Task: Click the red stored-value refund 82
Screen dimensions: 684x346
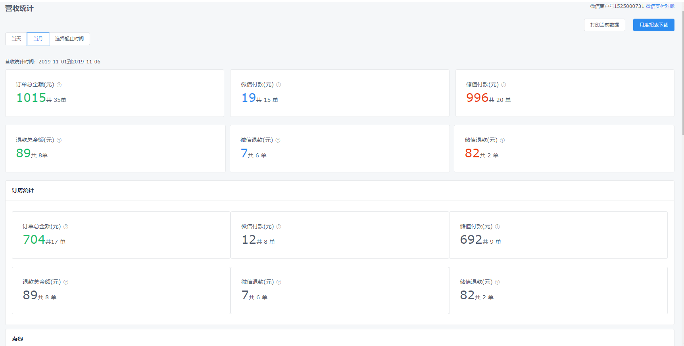Action: click(x=472, y=153)
